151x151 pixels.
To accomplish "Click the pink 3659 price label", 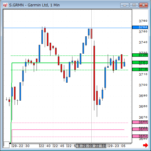I will tap(140, 129).
